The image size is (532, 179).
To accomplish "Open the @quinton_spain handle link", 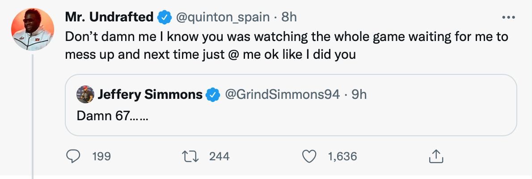I will point(223,17).
